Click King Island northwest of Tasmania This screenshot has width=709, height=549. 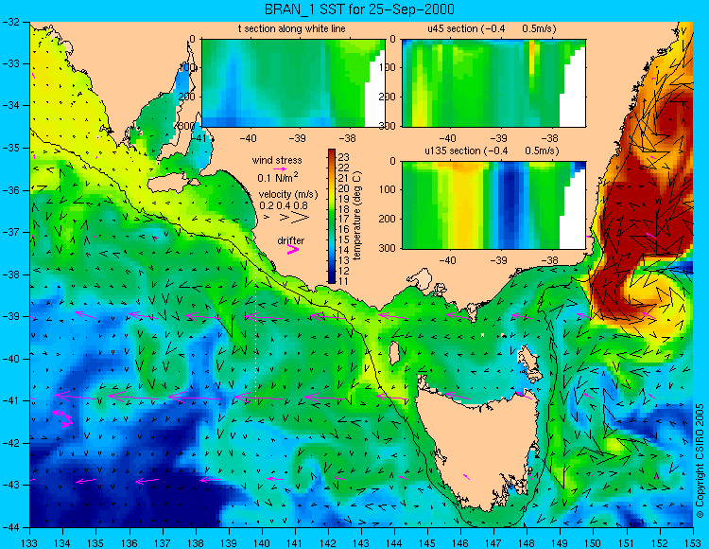394,353
